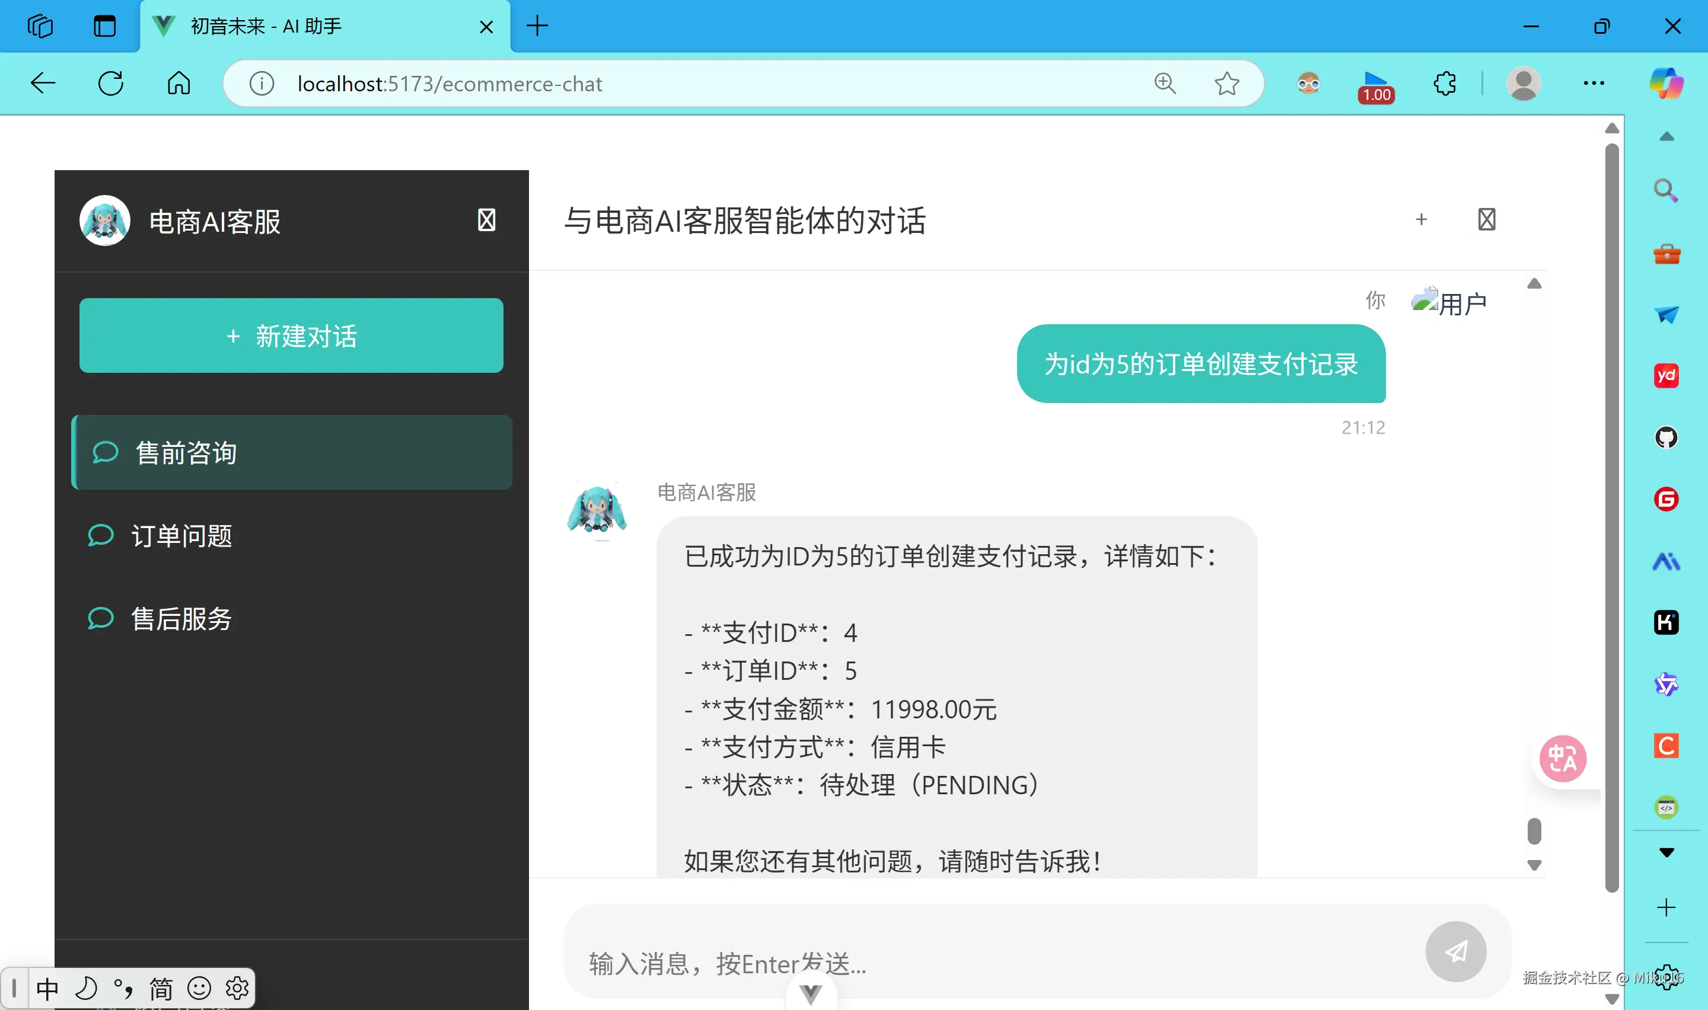Viewport: 1708px width, 1010px height.
Task: Click the + button in the chat header
Action: [x=1422, y=219]
